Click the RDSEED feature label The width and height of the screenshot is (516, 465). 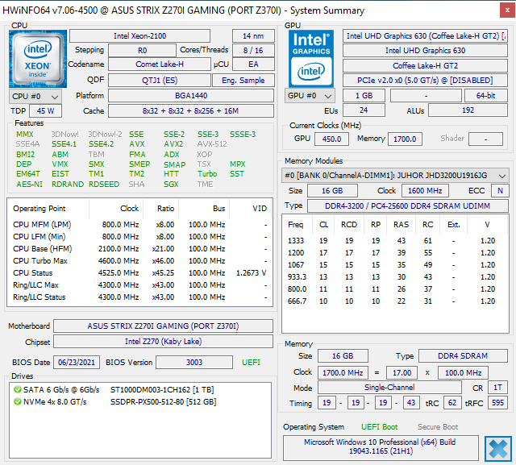(104, 185)
